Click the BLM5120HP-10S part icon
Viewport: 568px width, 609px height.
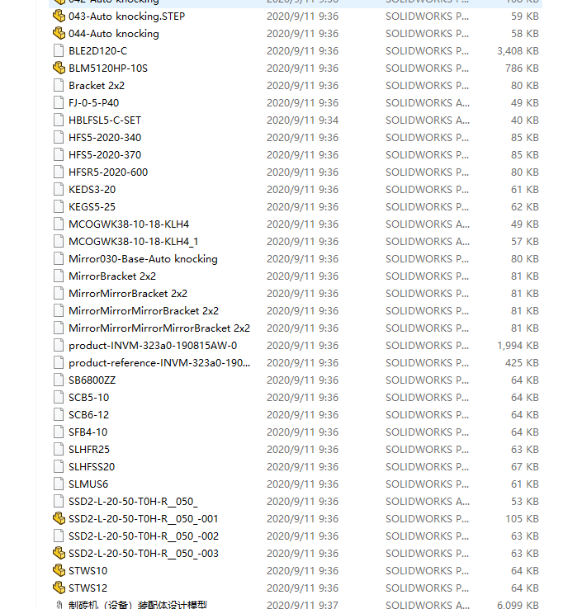click(x=59, y=68)
